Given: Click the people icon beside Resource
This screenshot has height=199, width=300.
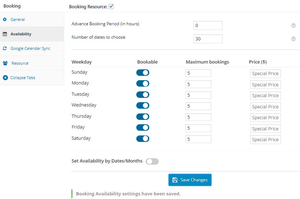Looking at the screenshot, I should pos(5,63).
